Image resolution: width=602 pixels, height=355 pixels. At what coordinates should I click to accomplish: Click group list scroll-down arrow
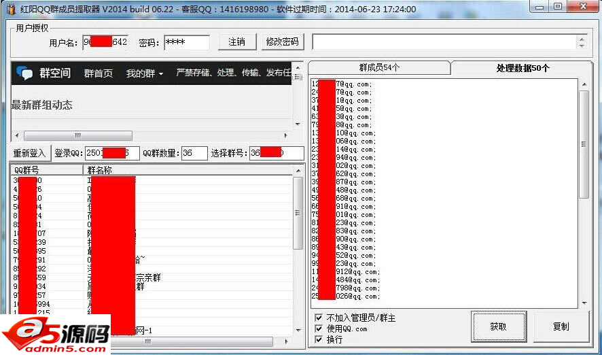(x=298, y=331)
